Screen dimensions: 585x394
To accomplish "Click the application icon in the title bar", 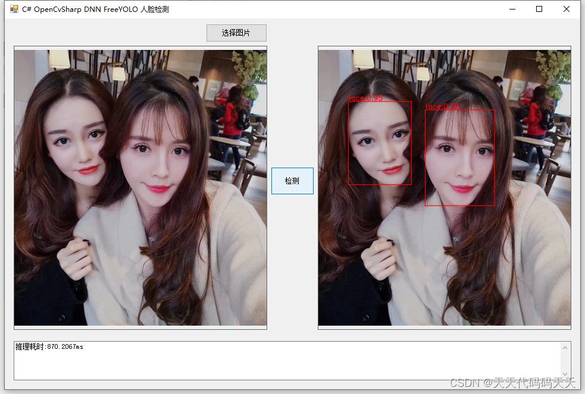I will point(13,9).
